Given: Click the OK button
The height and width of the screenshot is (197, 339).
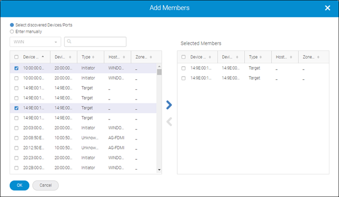Looking at the screenshot, I should tap(19, 185).
